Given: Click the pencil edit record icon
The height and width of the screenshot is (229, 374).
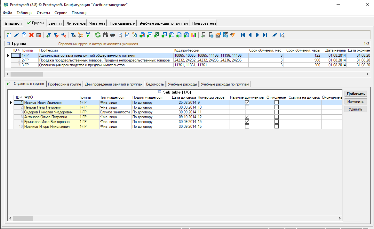Looking at the screenshot, I should 17,35.
